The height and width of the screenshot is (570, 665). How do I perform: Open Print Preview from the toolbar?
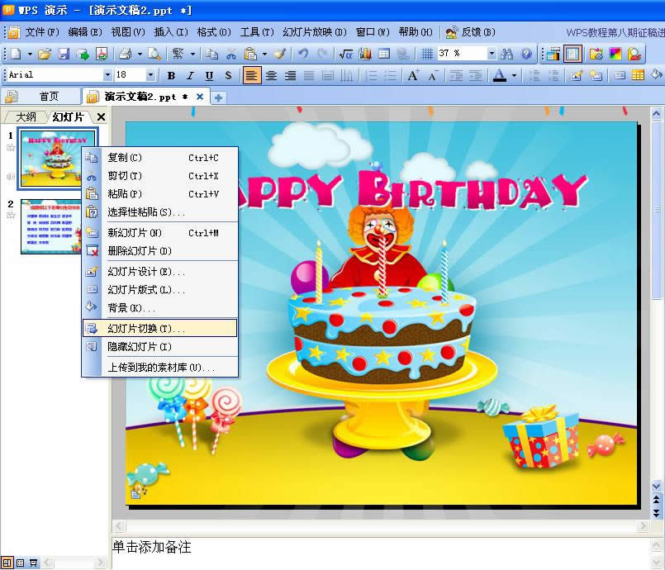click(x=154, y=54)
